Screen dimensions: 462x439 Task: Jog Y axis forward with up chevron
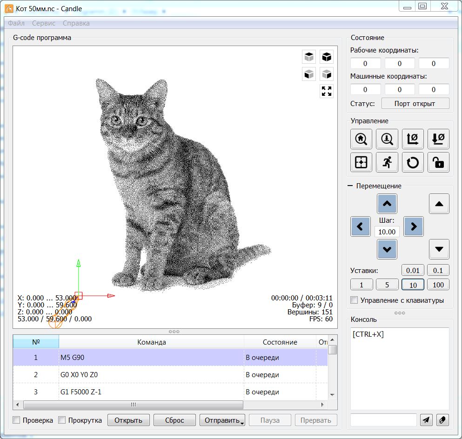coord(387,203)
